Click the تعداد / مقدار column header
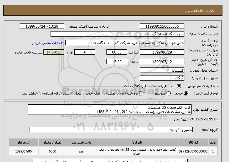This screenshot has width=229, height=162. (52, 143)
